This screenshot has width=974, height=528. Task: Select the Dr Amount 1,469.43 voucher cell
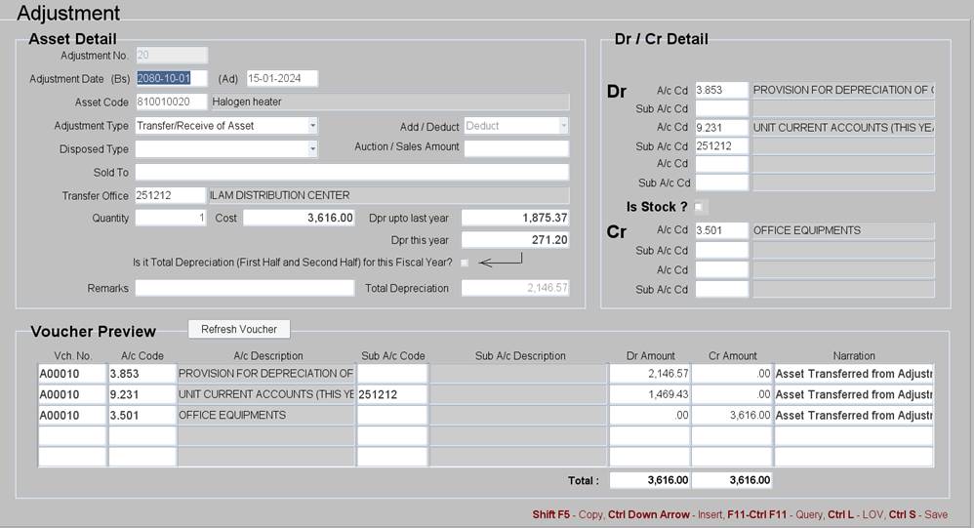pos(649,394)
